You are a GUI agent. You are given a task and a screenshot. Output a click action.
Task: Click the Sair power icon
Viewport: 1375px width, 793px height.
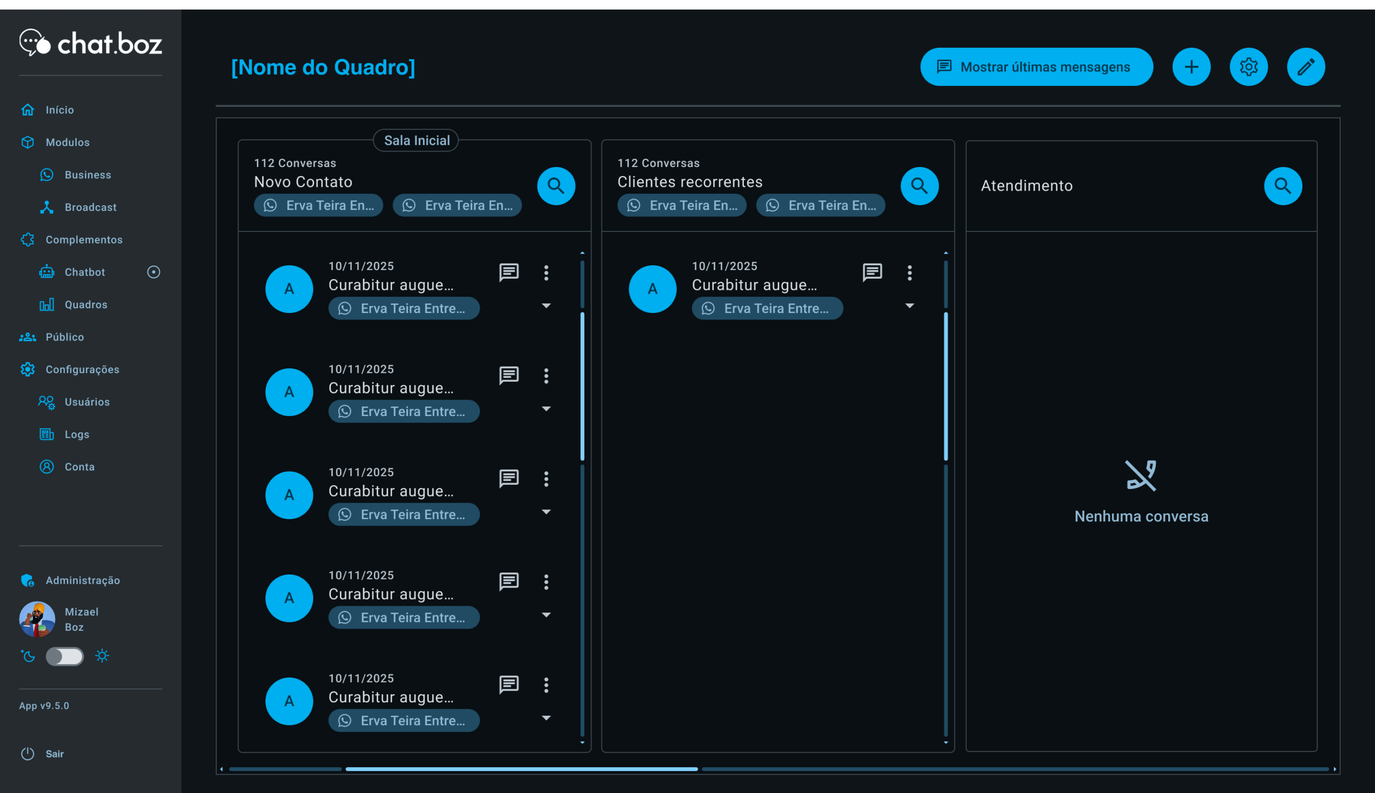click(x=28, y=754)
